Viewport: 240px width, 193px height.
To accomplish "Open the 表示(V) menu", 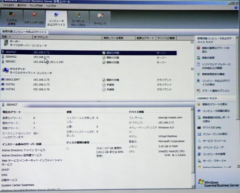I will pos(22,5).
